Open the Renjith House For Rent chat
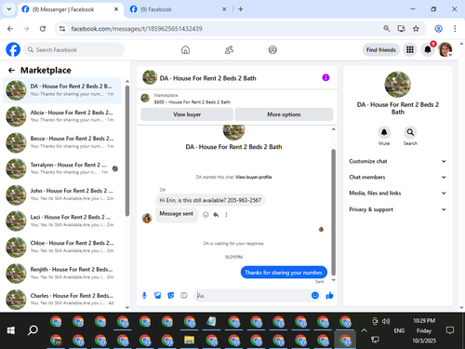The height and width of the screenshot is (349, 465). pos(62,274)
